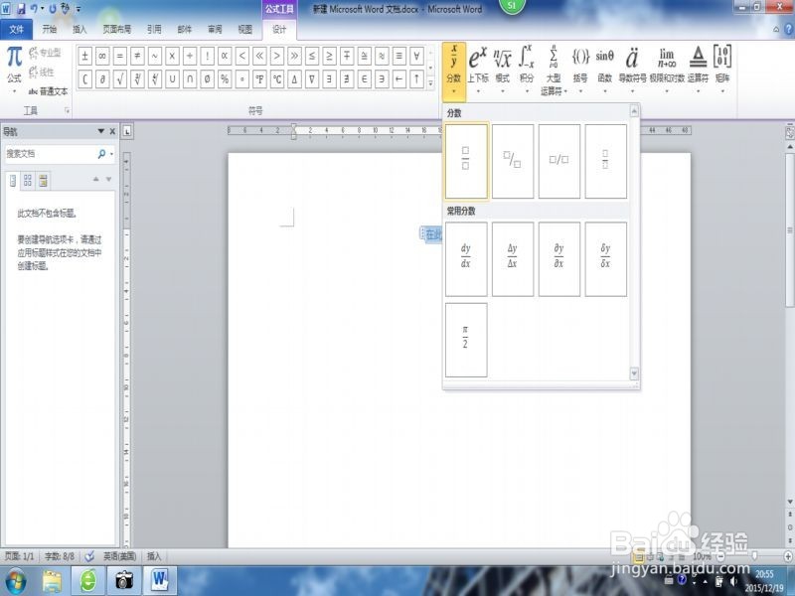795x596 pixels.
Task: Open the 大型运算符 large operator dropdown
Action: click(554, 70)
